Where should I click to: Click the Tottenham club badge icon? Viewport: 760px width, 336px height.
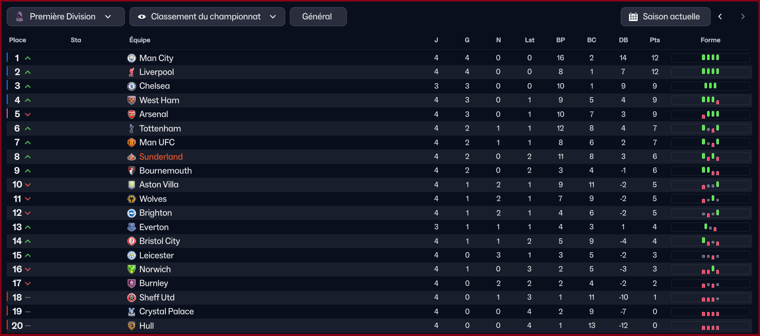132,128
